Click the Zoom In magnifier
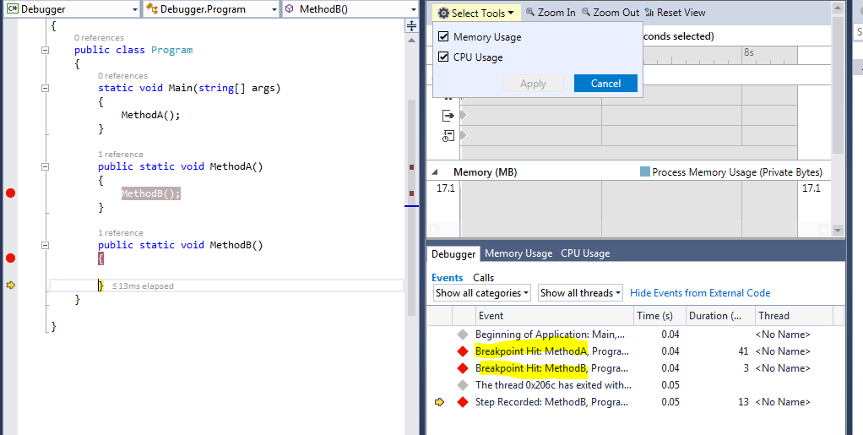Image resolution: width=863 pixels, height=435 pixels. coord(530,12)
